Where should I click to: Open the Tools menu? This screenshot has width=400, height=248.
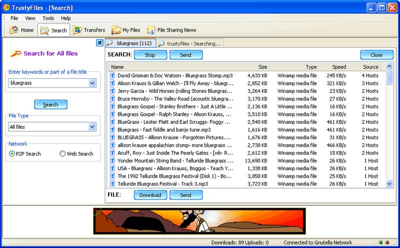[48, 18]
